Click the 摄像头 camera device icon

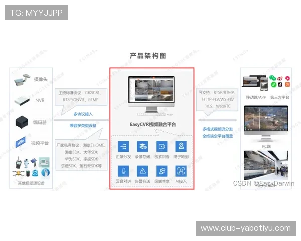22,80
